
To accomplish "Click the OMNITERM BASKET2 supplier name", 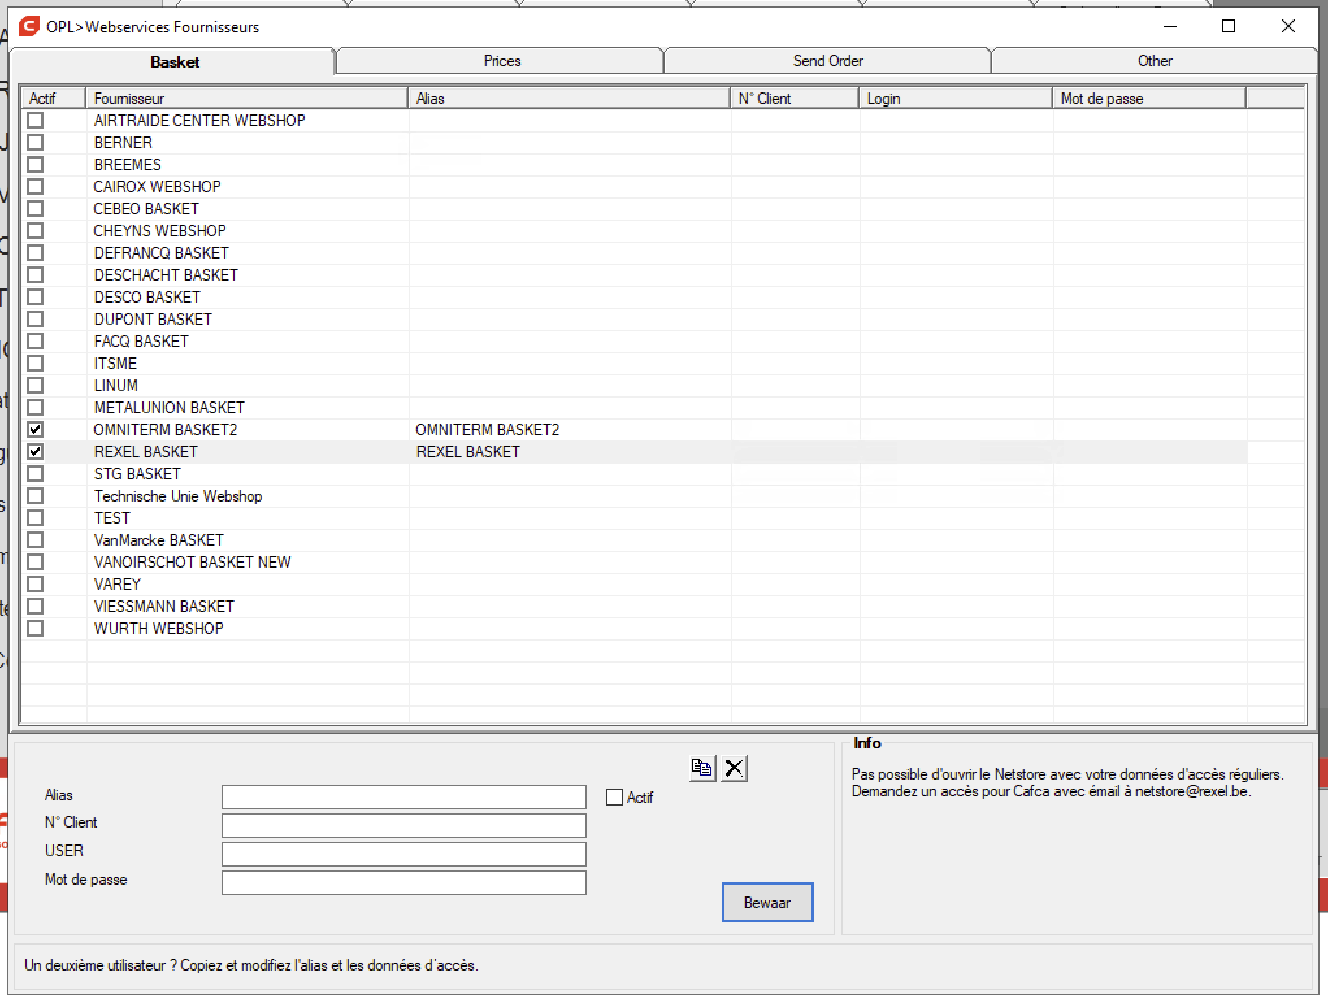I will (165, 429).
